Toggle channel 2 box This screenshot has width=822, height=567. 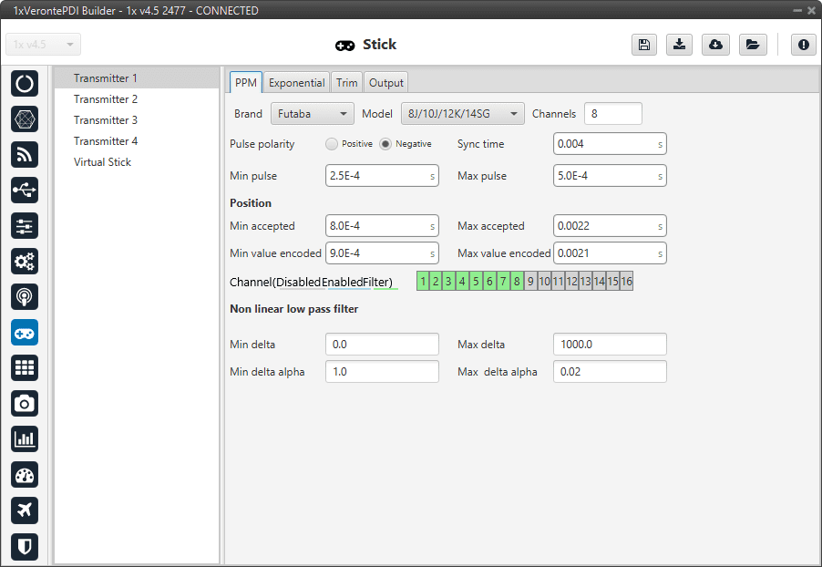[436, 281]
